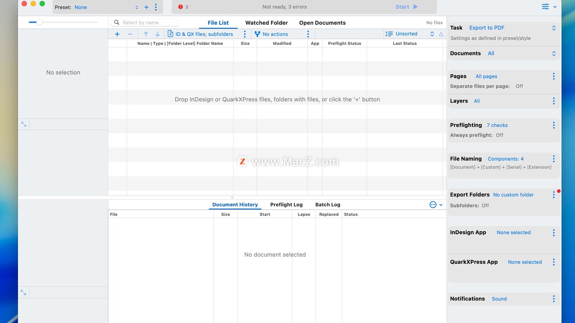Open the log options ellipsis circle icon
The image size is (575, 323).
[x=433, y=205]
